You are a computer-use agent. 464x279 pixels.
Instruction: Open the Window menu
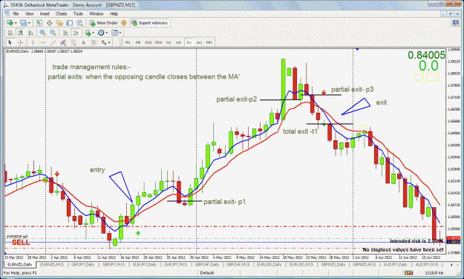(97, 13)
